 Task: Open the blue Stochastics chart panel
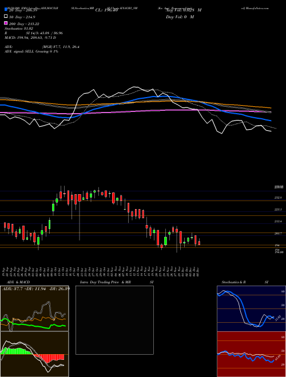[x=251, y=308]
